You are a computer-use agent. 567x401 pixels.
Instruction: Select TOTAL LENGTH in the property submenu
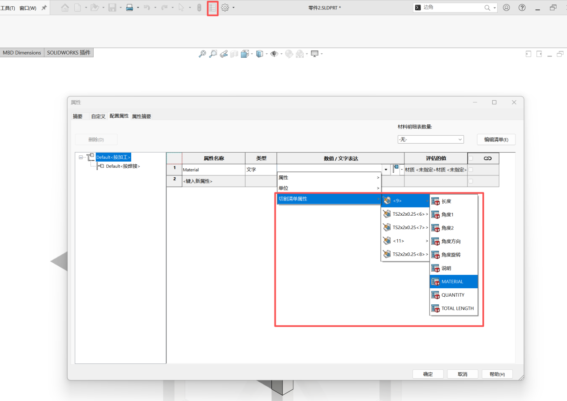pos(454,308)
